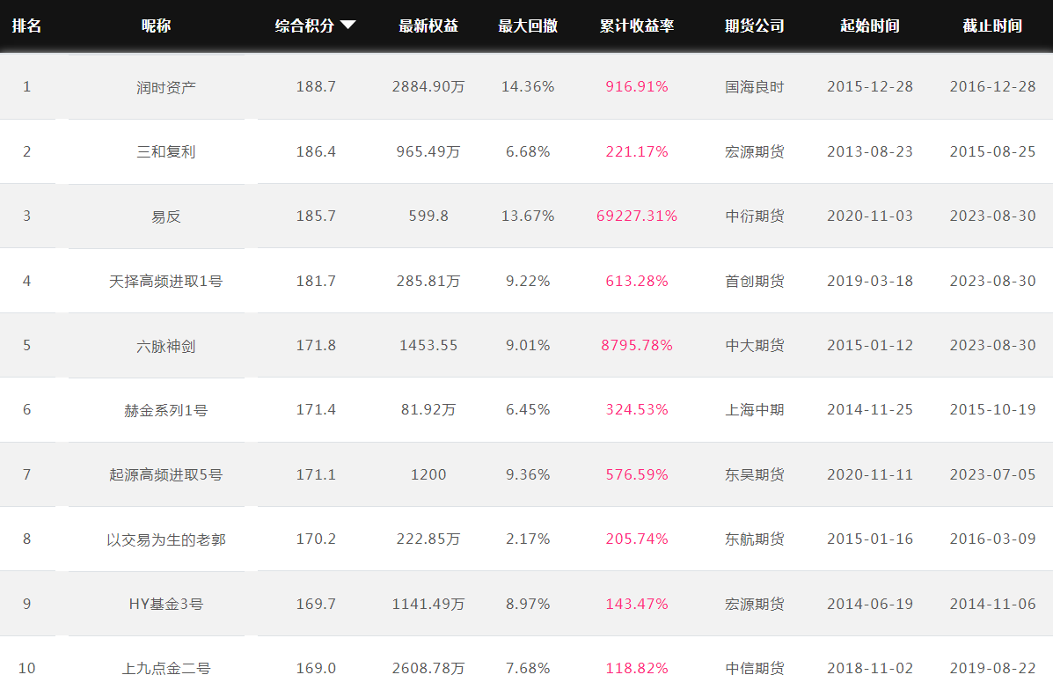This screenshot has width=1053, height=697.
Task: Click drawdown value 2.17%
Action: (528, 539)
